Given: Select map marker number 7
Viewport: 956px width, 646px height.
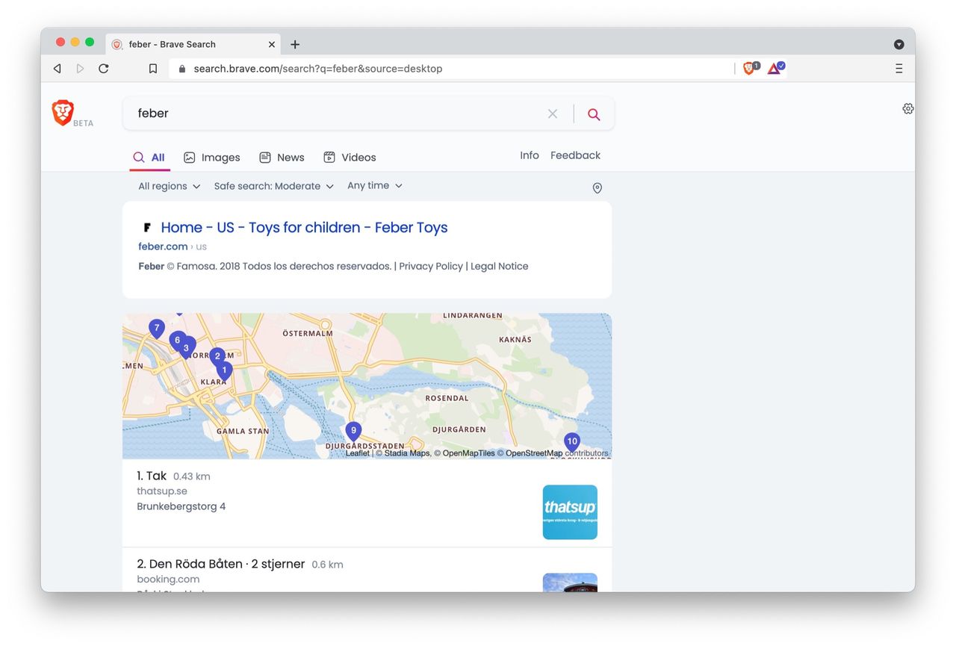Looking at the screenshot, I should coord(156,329).
